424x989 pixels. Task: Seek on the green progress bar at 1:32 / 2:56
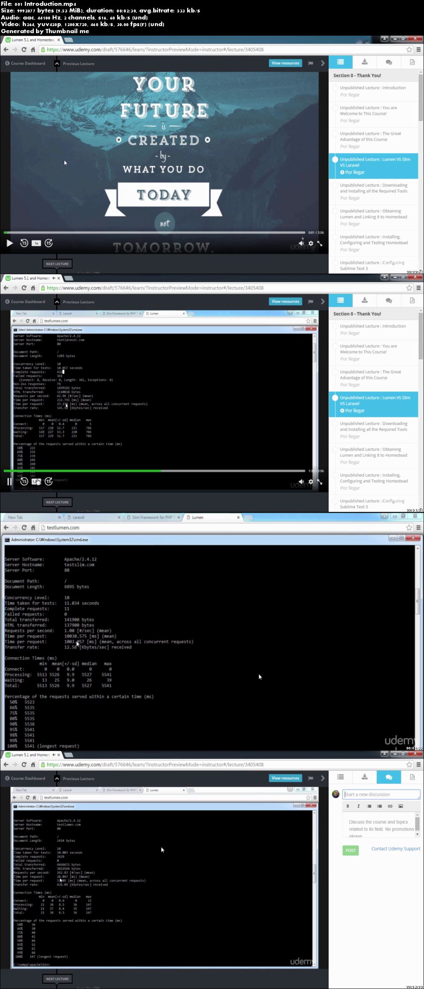click(154, 471)
